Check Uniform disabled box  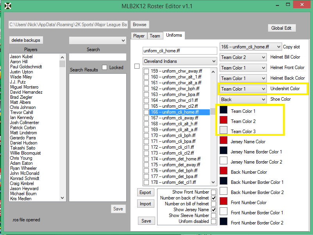(214, 221)
